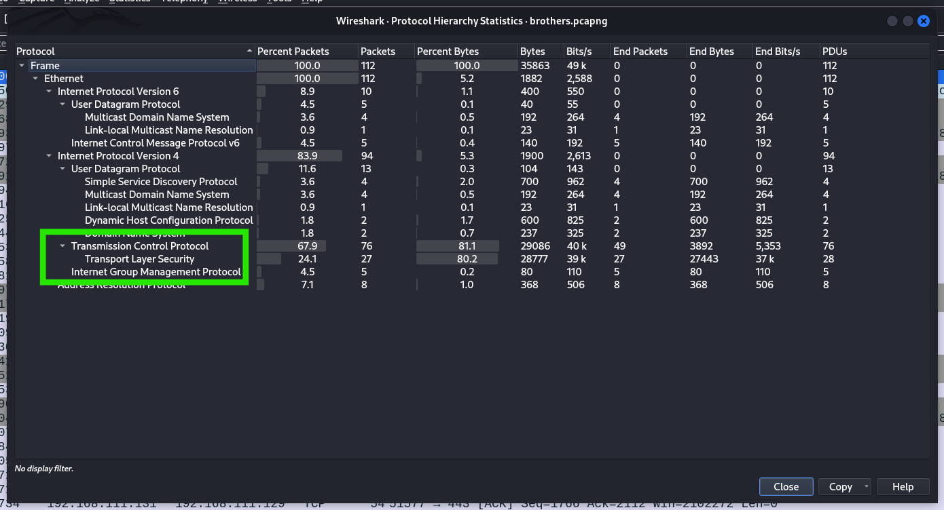Click the Close button

point(786,486)
